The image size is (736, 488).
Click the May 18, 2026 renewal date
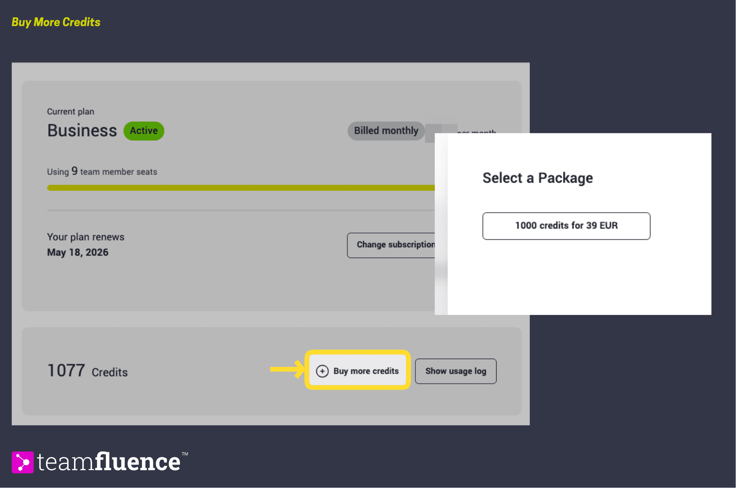(78, 252)
